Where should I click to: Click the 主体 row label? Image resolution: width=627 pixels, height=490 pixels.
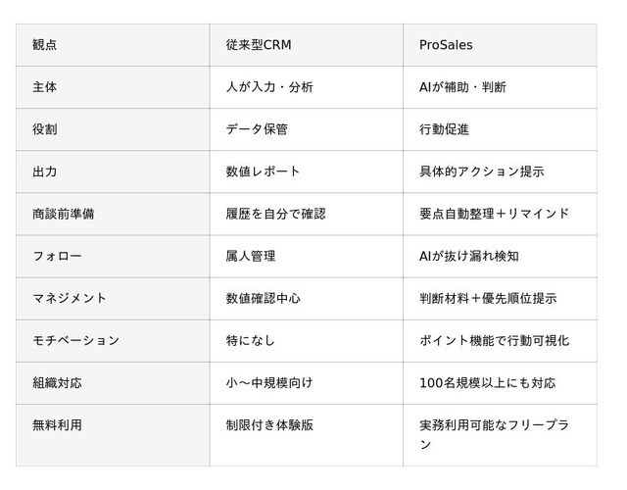45,87
